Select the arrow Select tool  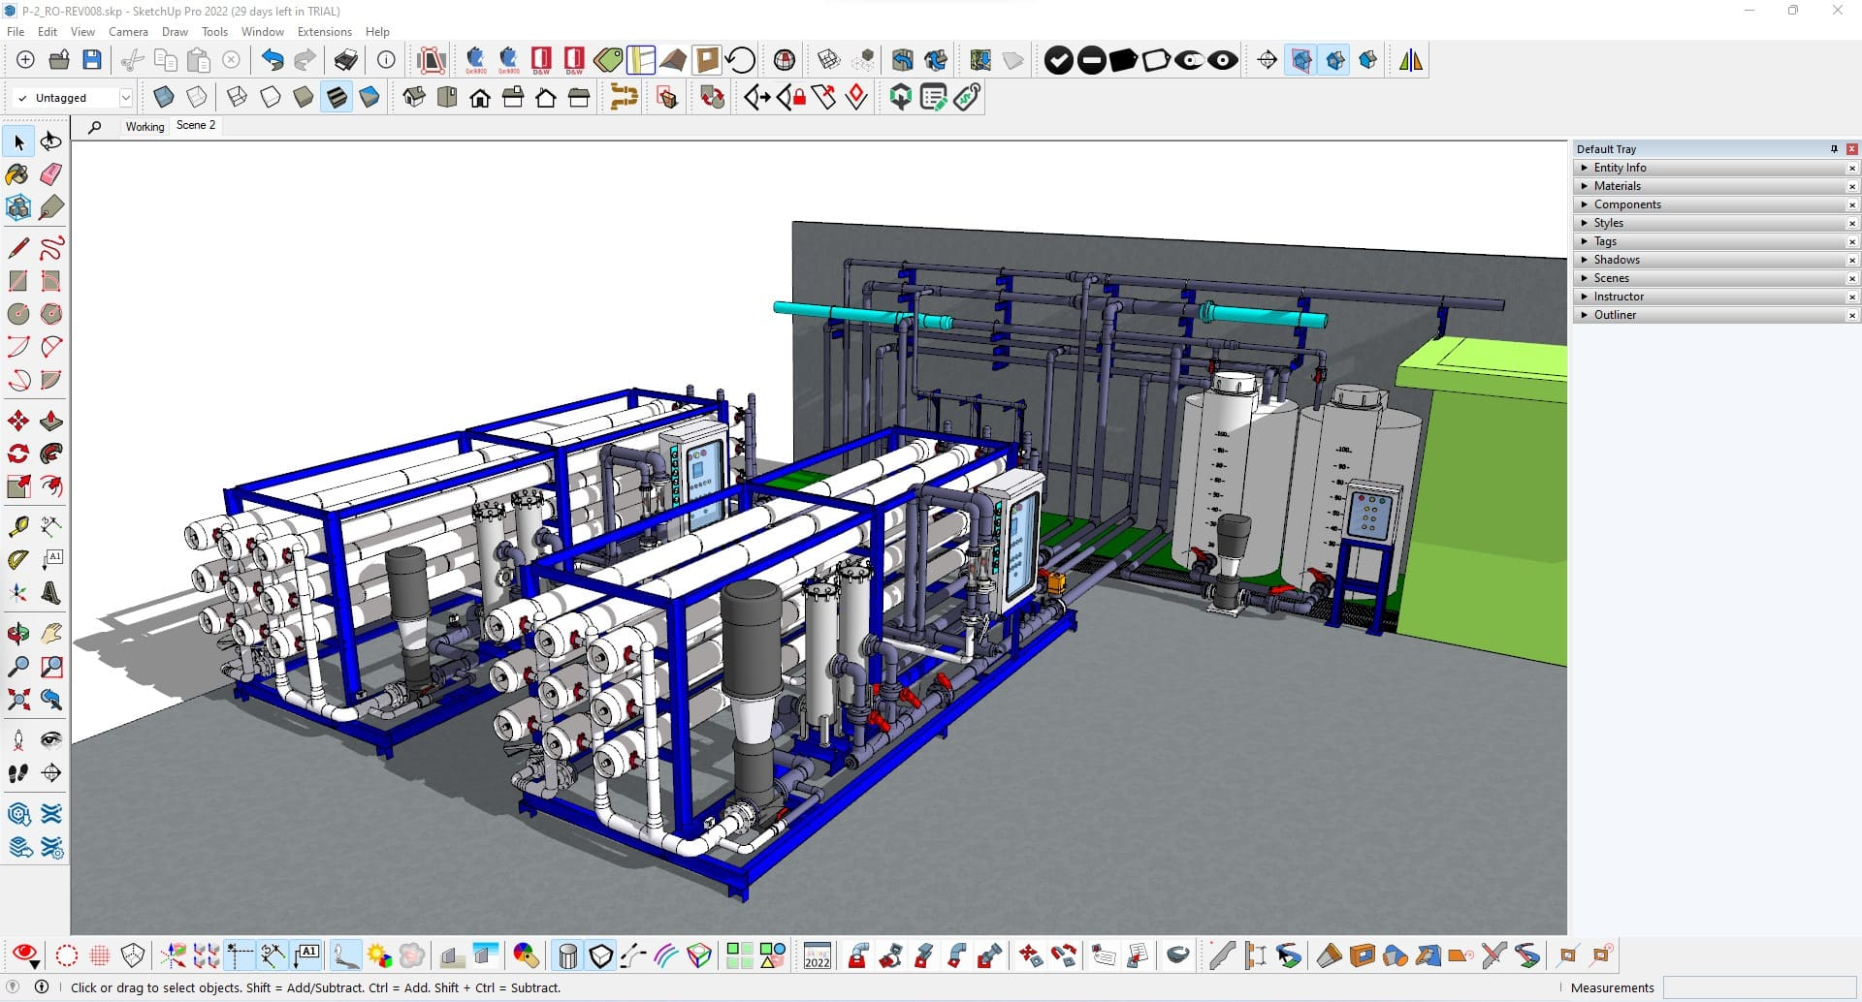coord(18,142)
